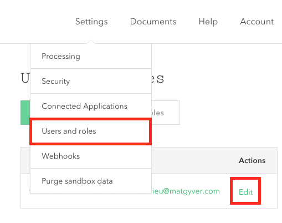
Task: Select Users and roles menu entry
Action: (x=91, y=131)
